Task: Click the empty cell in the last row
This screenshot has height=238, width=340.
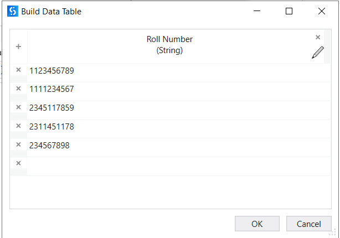Action: pos(166,164)
